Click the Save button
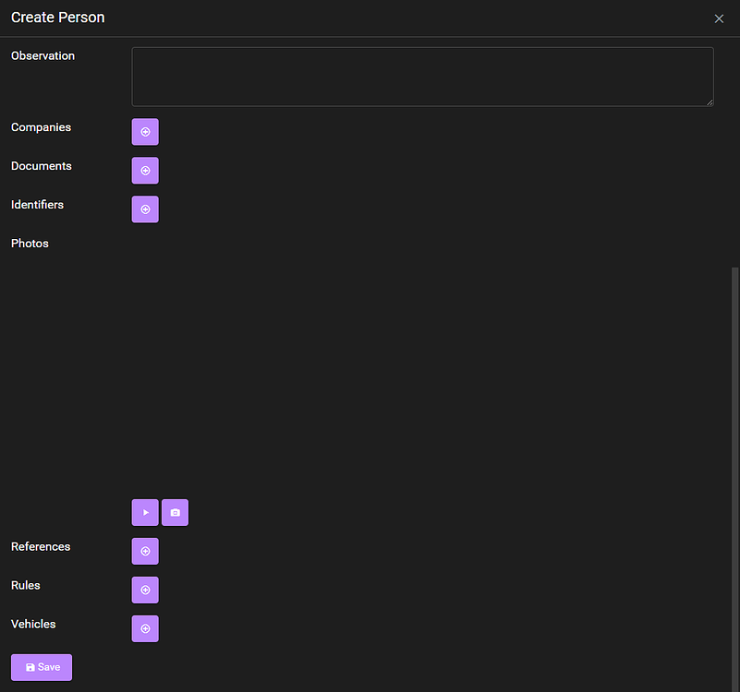This screenshot has width=740, height=692. [x=42, y=667]
